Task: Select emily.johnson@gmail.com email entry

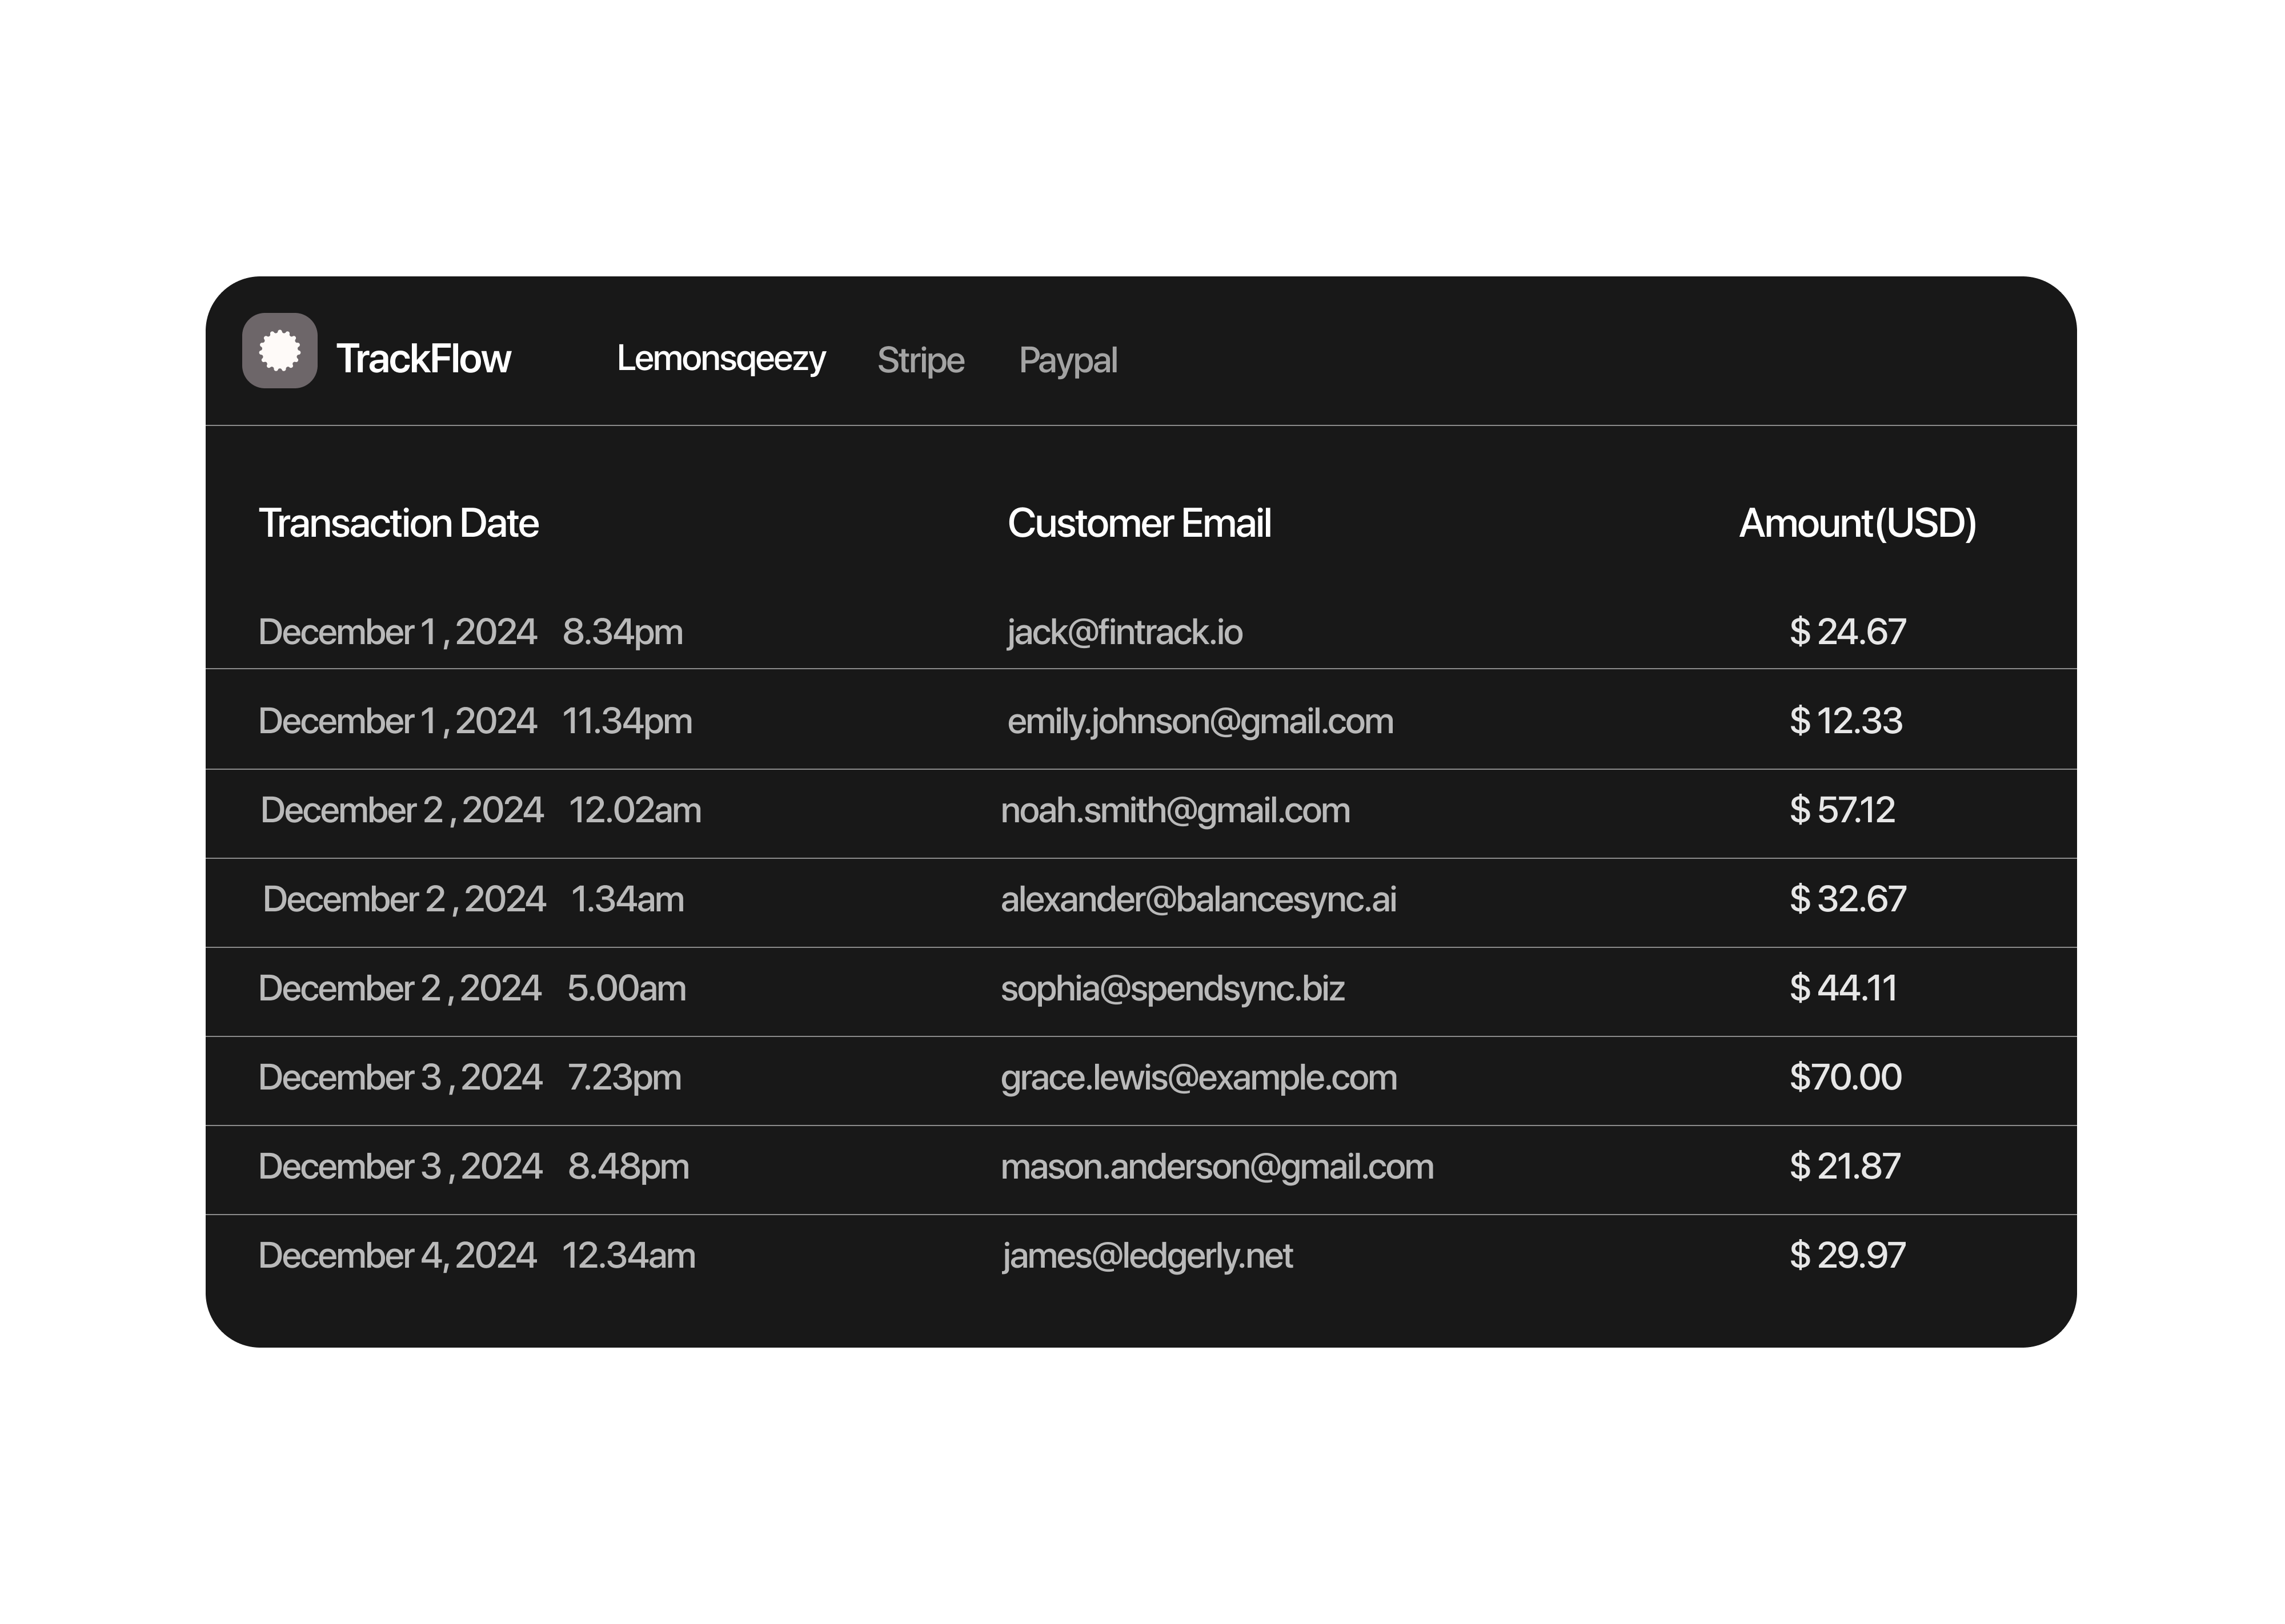Action: tap(1198, 721)
